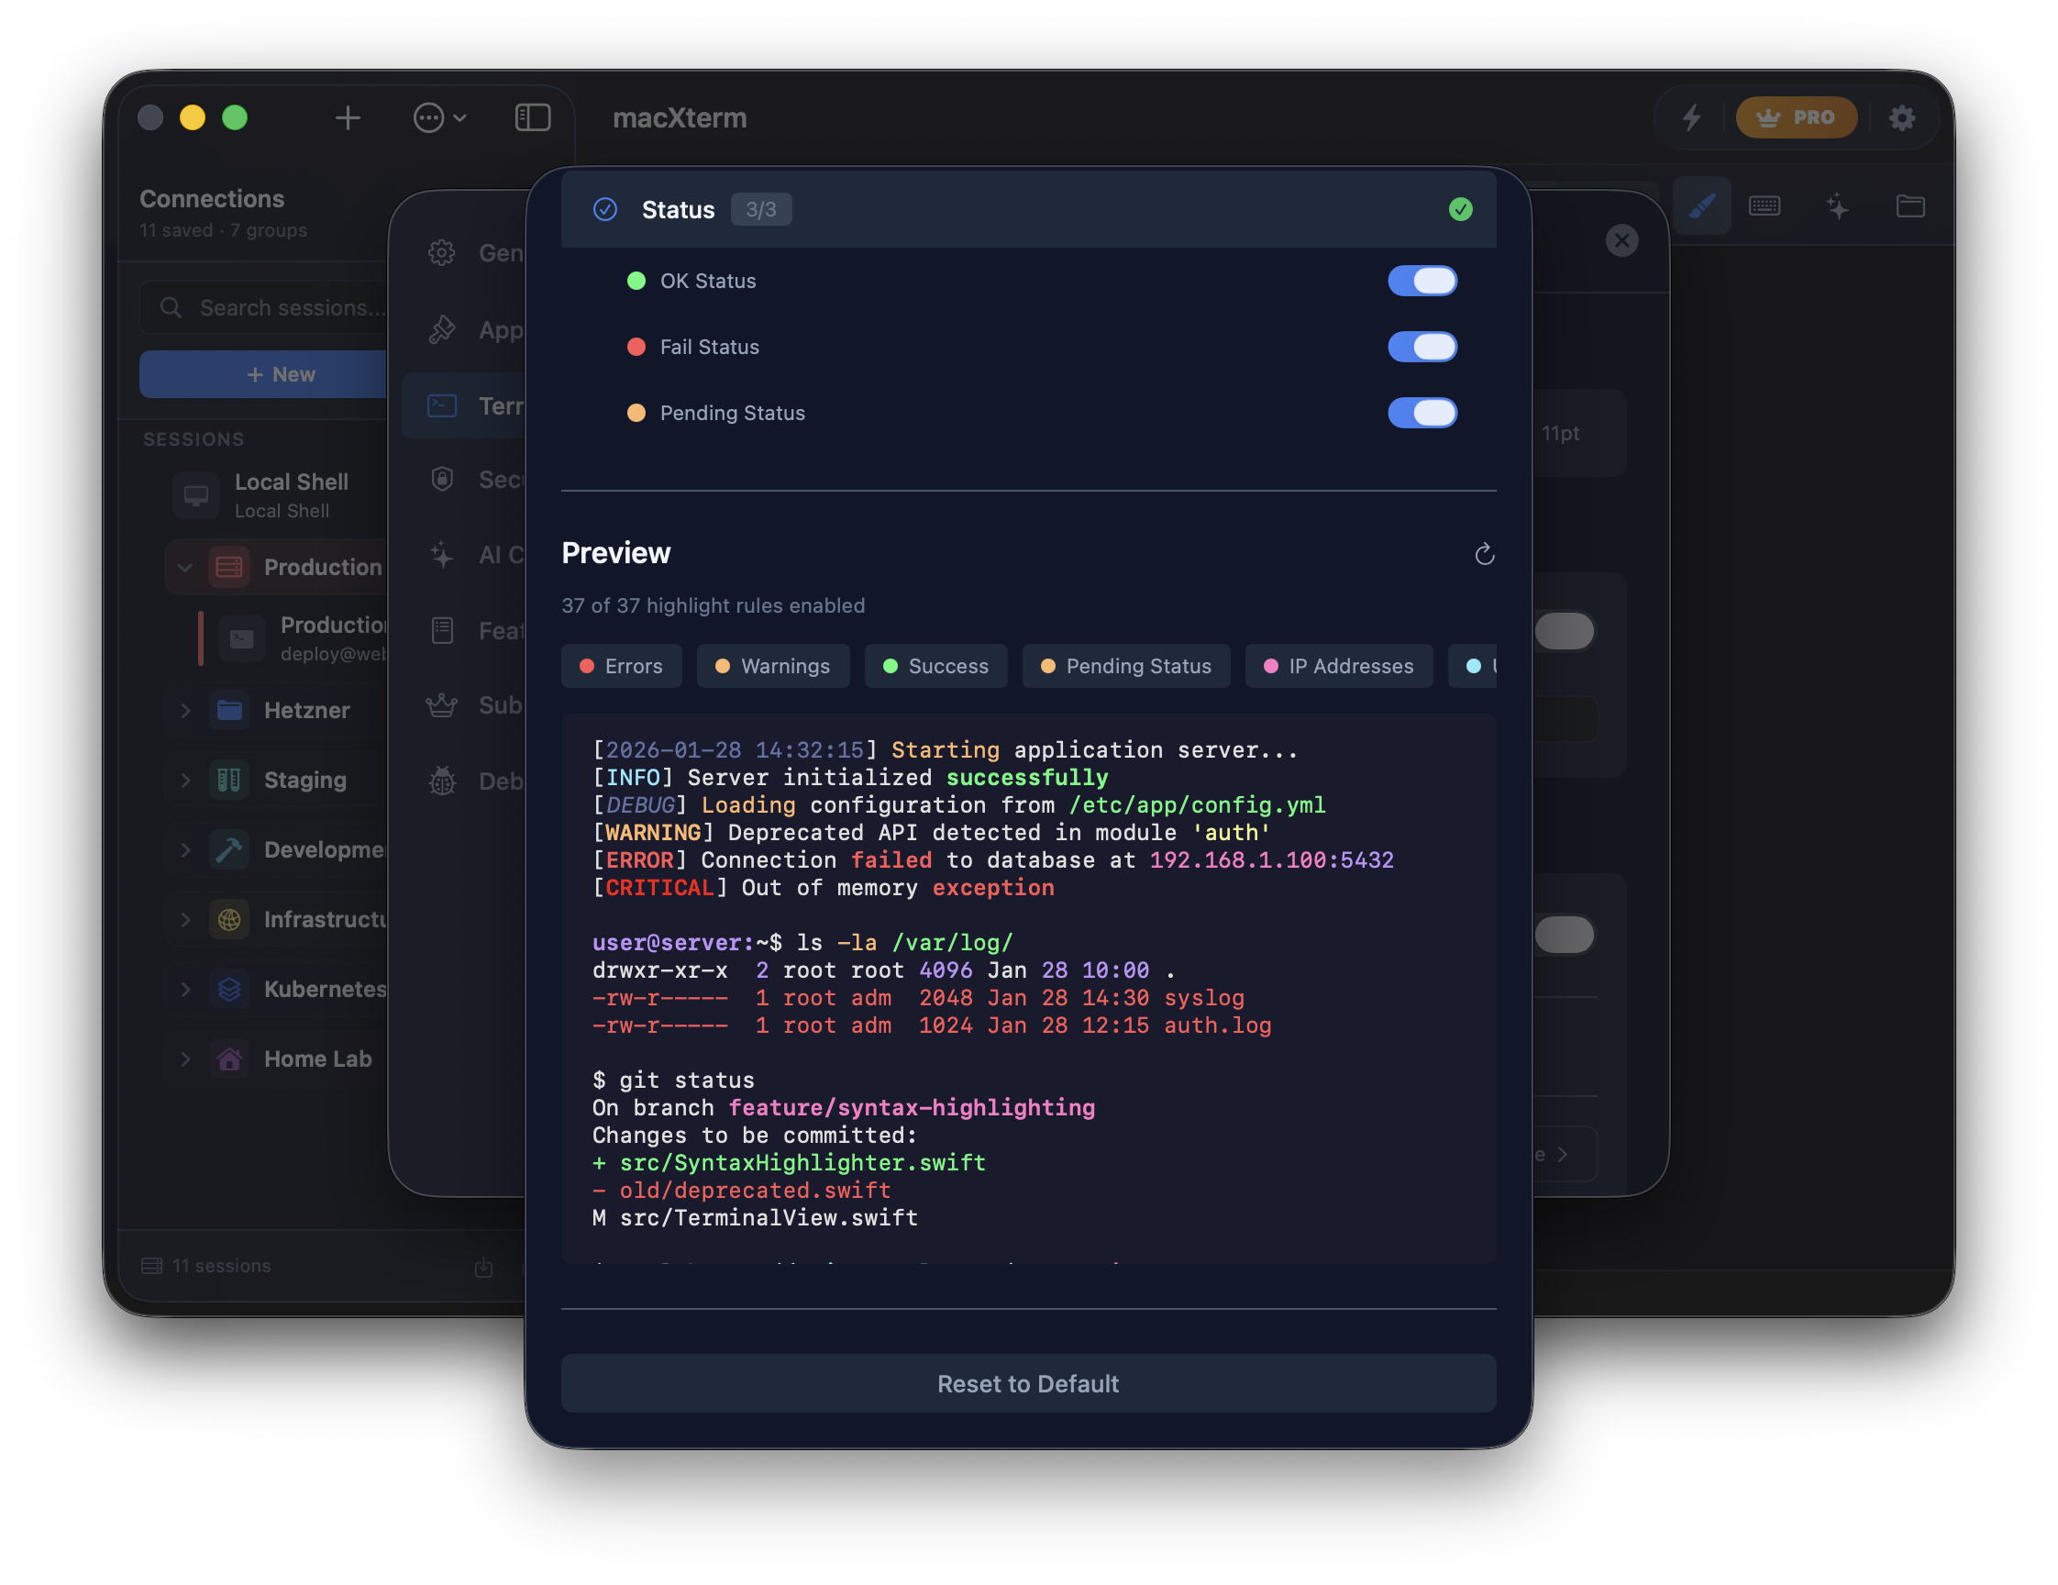Click the Hetzner folder icon
The height and width of the screenshot is (1585, 2058).
click(229, 711)
